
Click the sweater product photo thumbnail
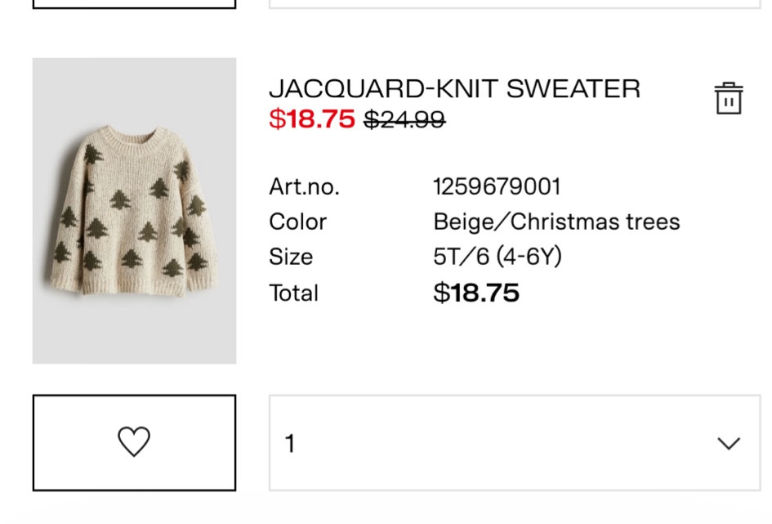135,208
